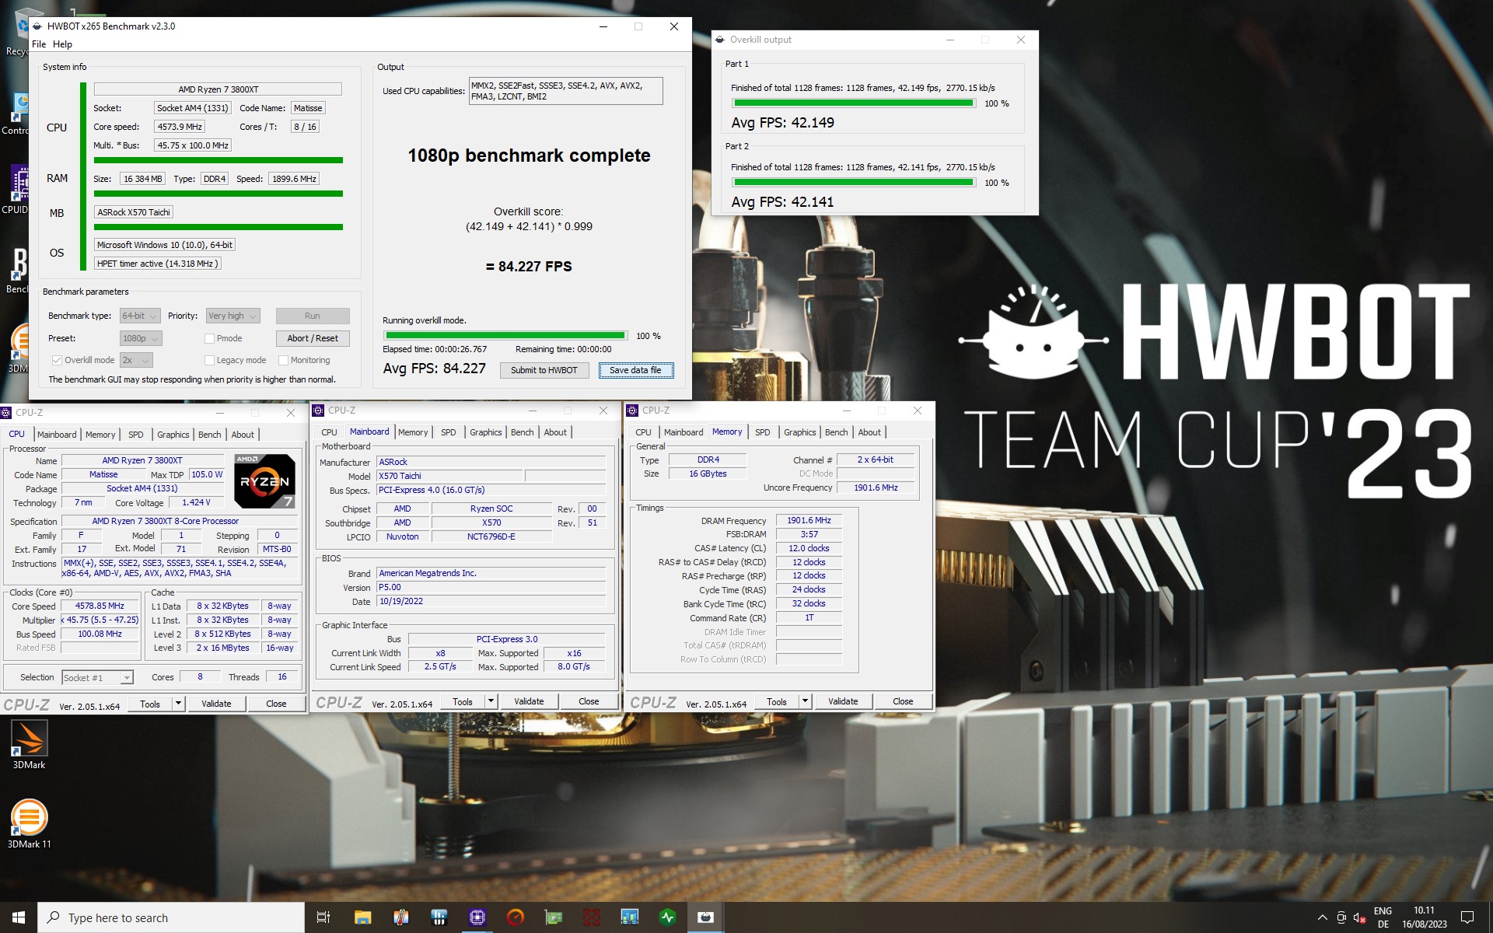Viewport: 1493px width, 933px height.
Task: Open the blue chart taskbar icon
Action: pos(629,917)
